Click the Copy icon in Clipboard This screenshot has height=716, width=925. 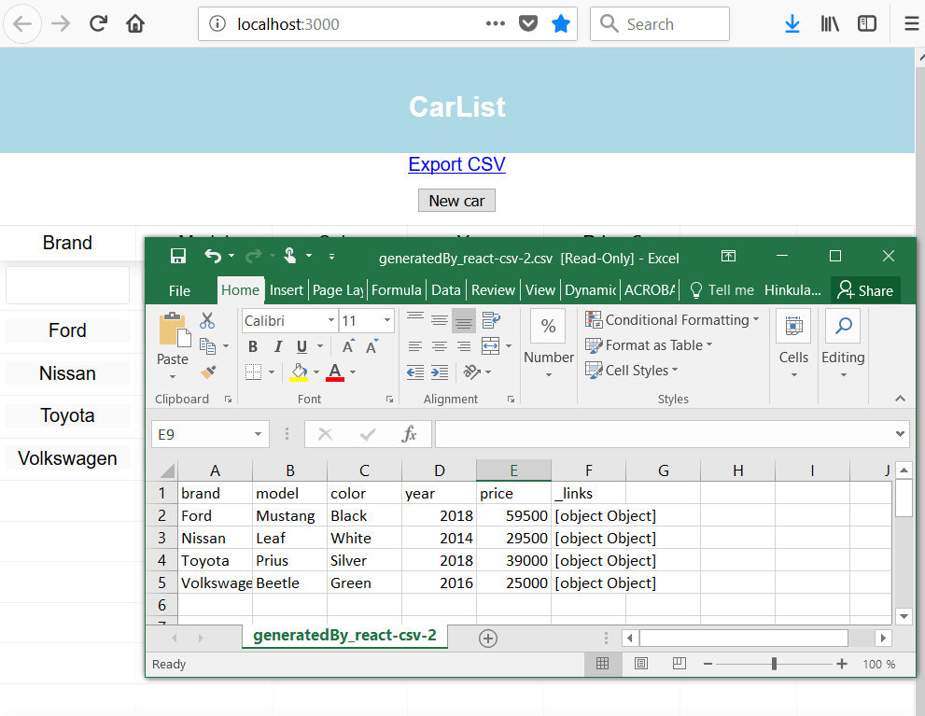click(207, 346)
